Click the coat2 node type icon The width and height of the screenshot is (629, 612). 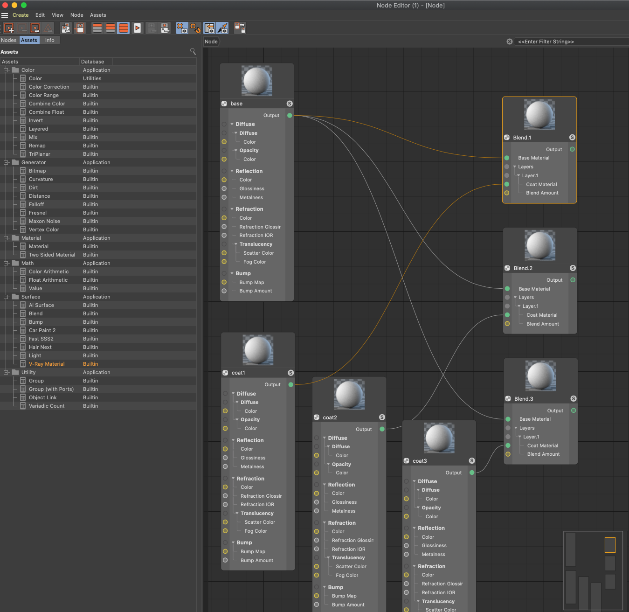tap(317, 417)
